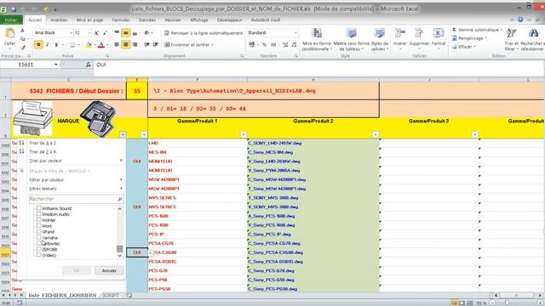Viewport: 545px width, 306px height.
Task: Switch to the Données ribbon tab
Action: tap(147, 20)
